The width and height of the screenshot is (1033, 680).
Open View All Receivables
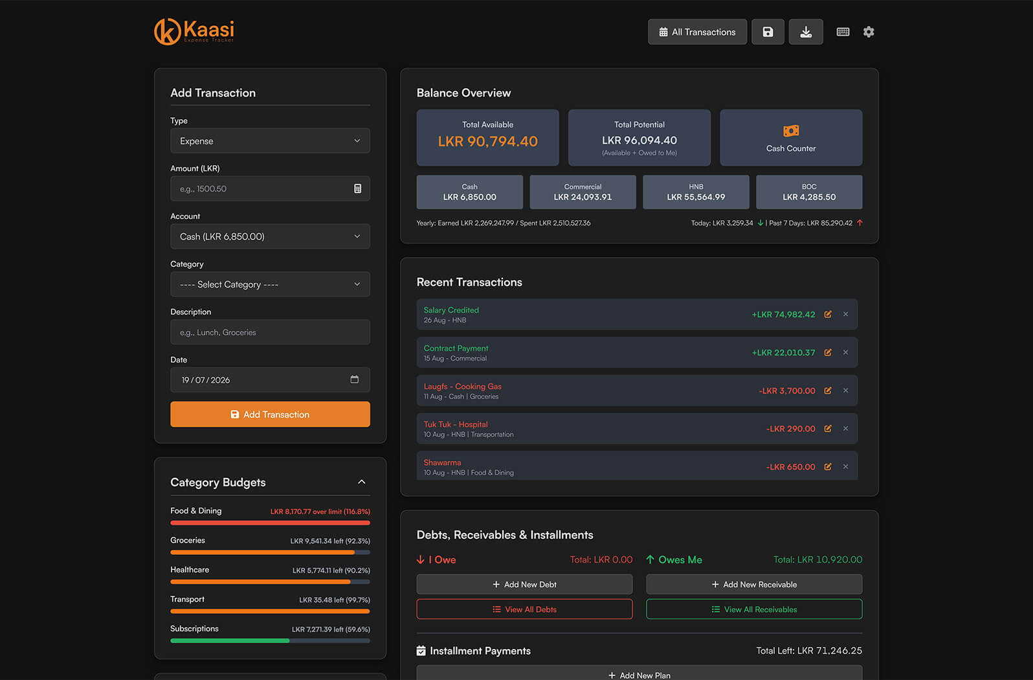(754, 609)
